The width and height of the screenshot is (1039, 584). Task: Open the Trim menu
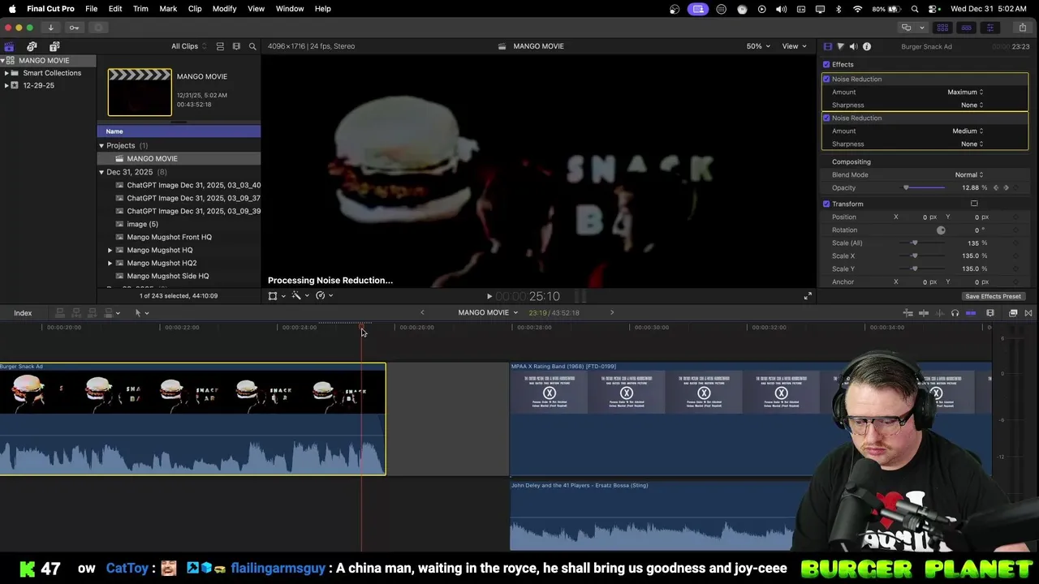[140, 9]
